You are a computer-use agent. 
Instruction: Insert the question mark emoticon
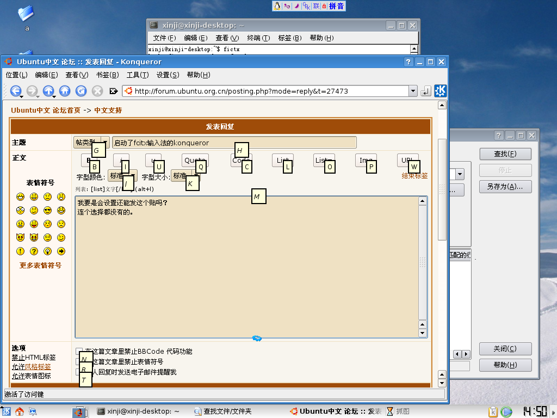click(34, 251)
